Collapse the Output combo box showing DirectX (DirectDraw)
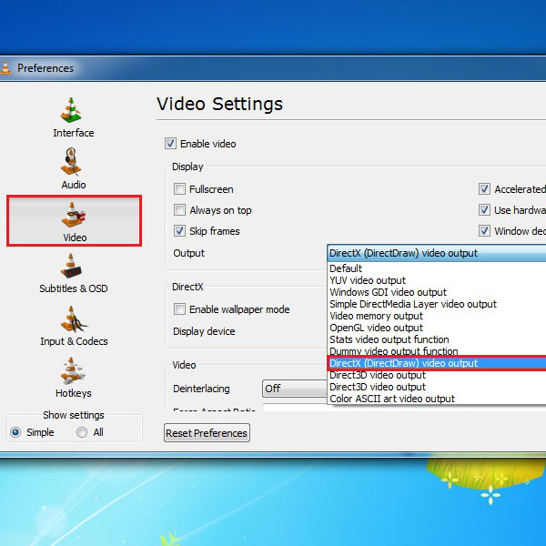This screenshot has width=546, height=546. coord(437,253)
